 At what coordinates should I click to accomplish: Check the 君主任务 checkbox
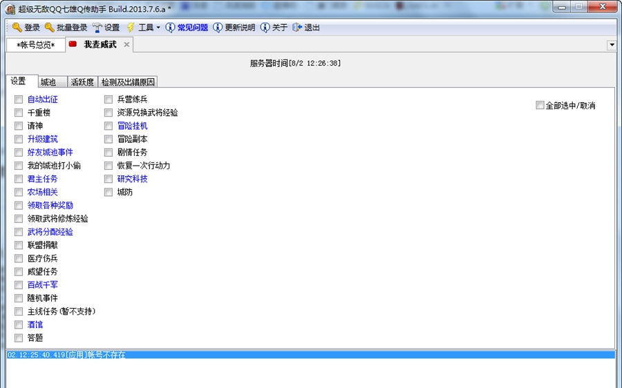[x=19, y=179]
